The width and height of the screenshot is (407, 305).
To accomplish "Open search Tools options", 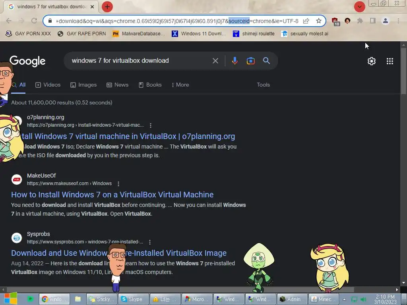I will 263,85.
